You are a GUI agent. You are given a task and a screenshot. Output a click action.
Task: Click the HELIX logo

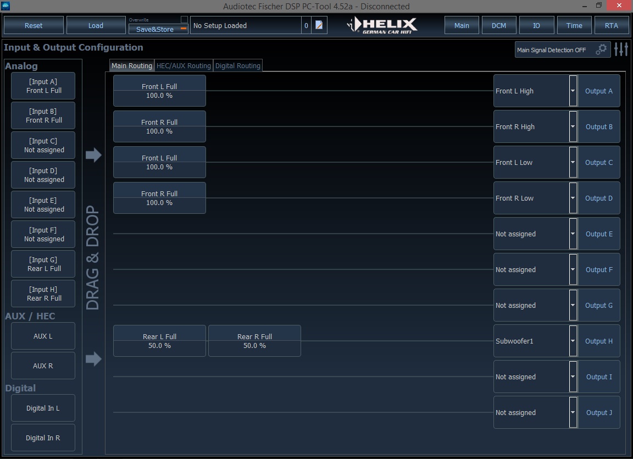pyautogui.click(x=382, y=25)
